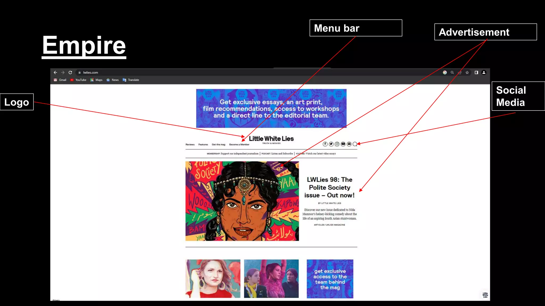This screenshot has height=306, width=545.
Task: Open the YouTube icon in site header
Action: (343, 144)
